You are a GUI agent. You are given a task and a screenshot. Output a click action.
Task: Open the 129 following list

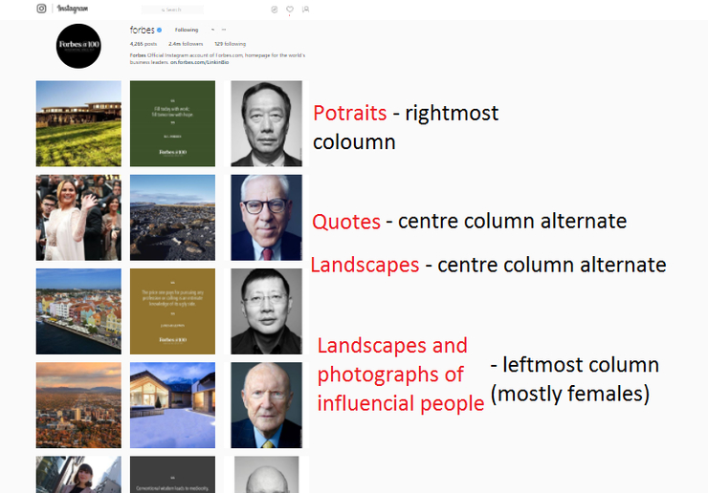[x=231, y=44]
